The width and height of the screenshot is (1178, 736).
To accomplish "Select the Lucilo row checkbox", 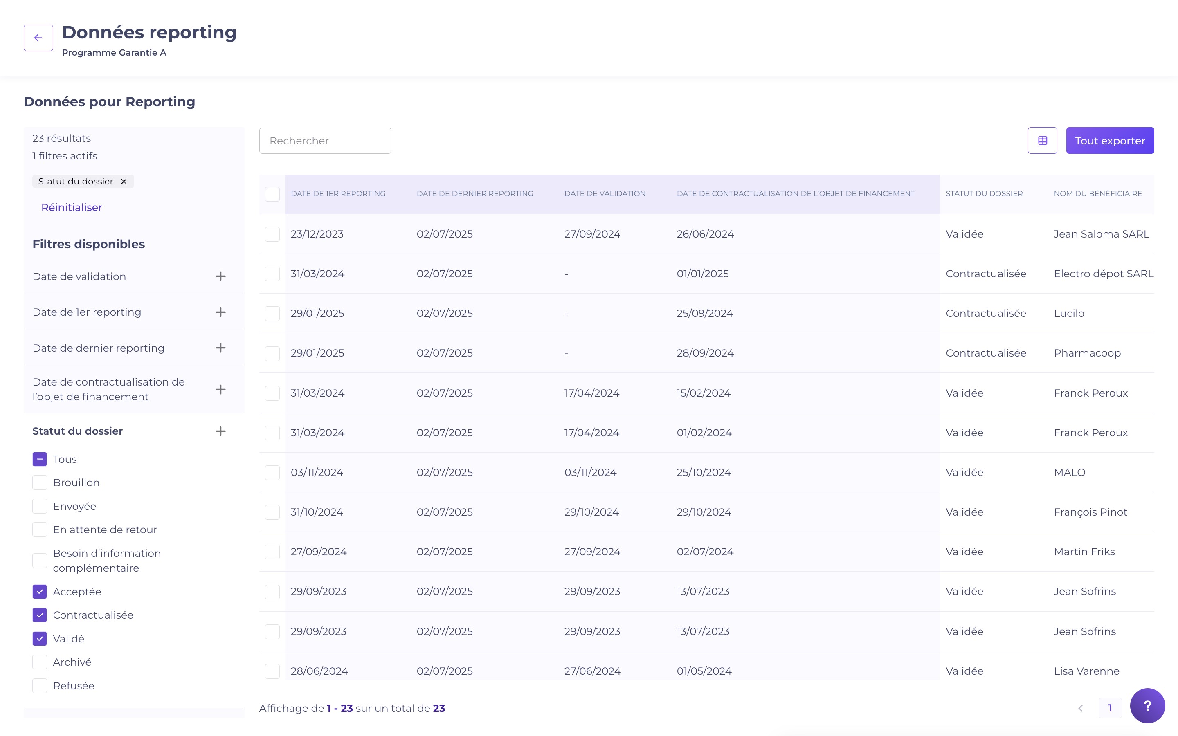I will (x=272, y=314).
